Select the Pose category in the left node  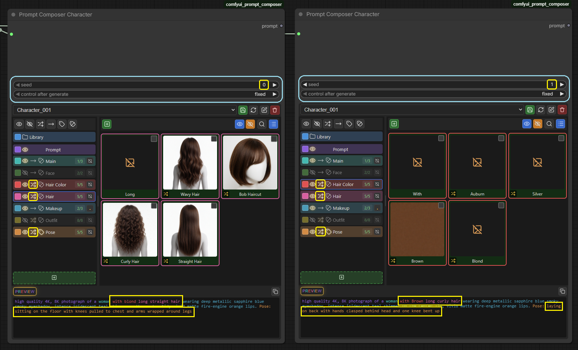pyautogui.click(x=54, y=232)
